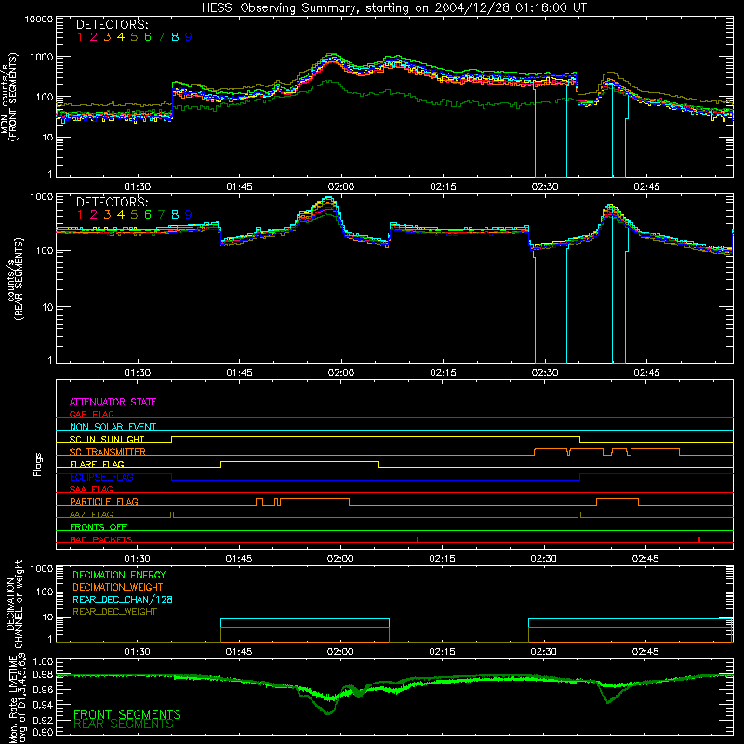This screenshot has width=744, height=744.
Task: Click the SC_IN_SUNLIGHT flag label
Action: point(107,439)
